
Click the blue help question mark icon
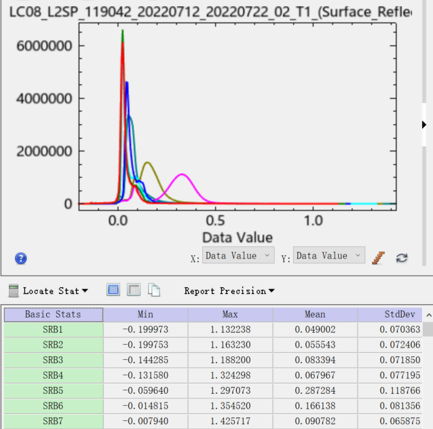pyautogui.click(x=21, y=259)
